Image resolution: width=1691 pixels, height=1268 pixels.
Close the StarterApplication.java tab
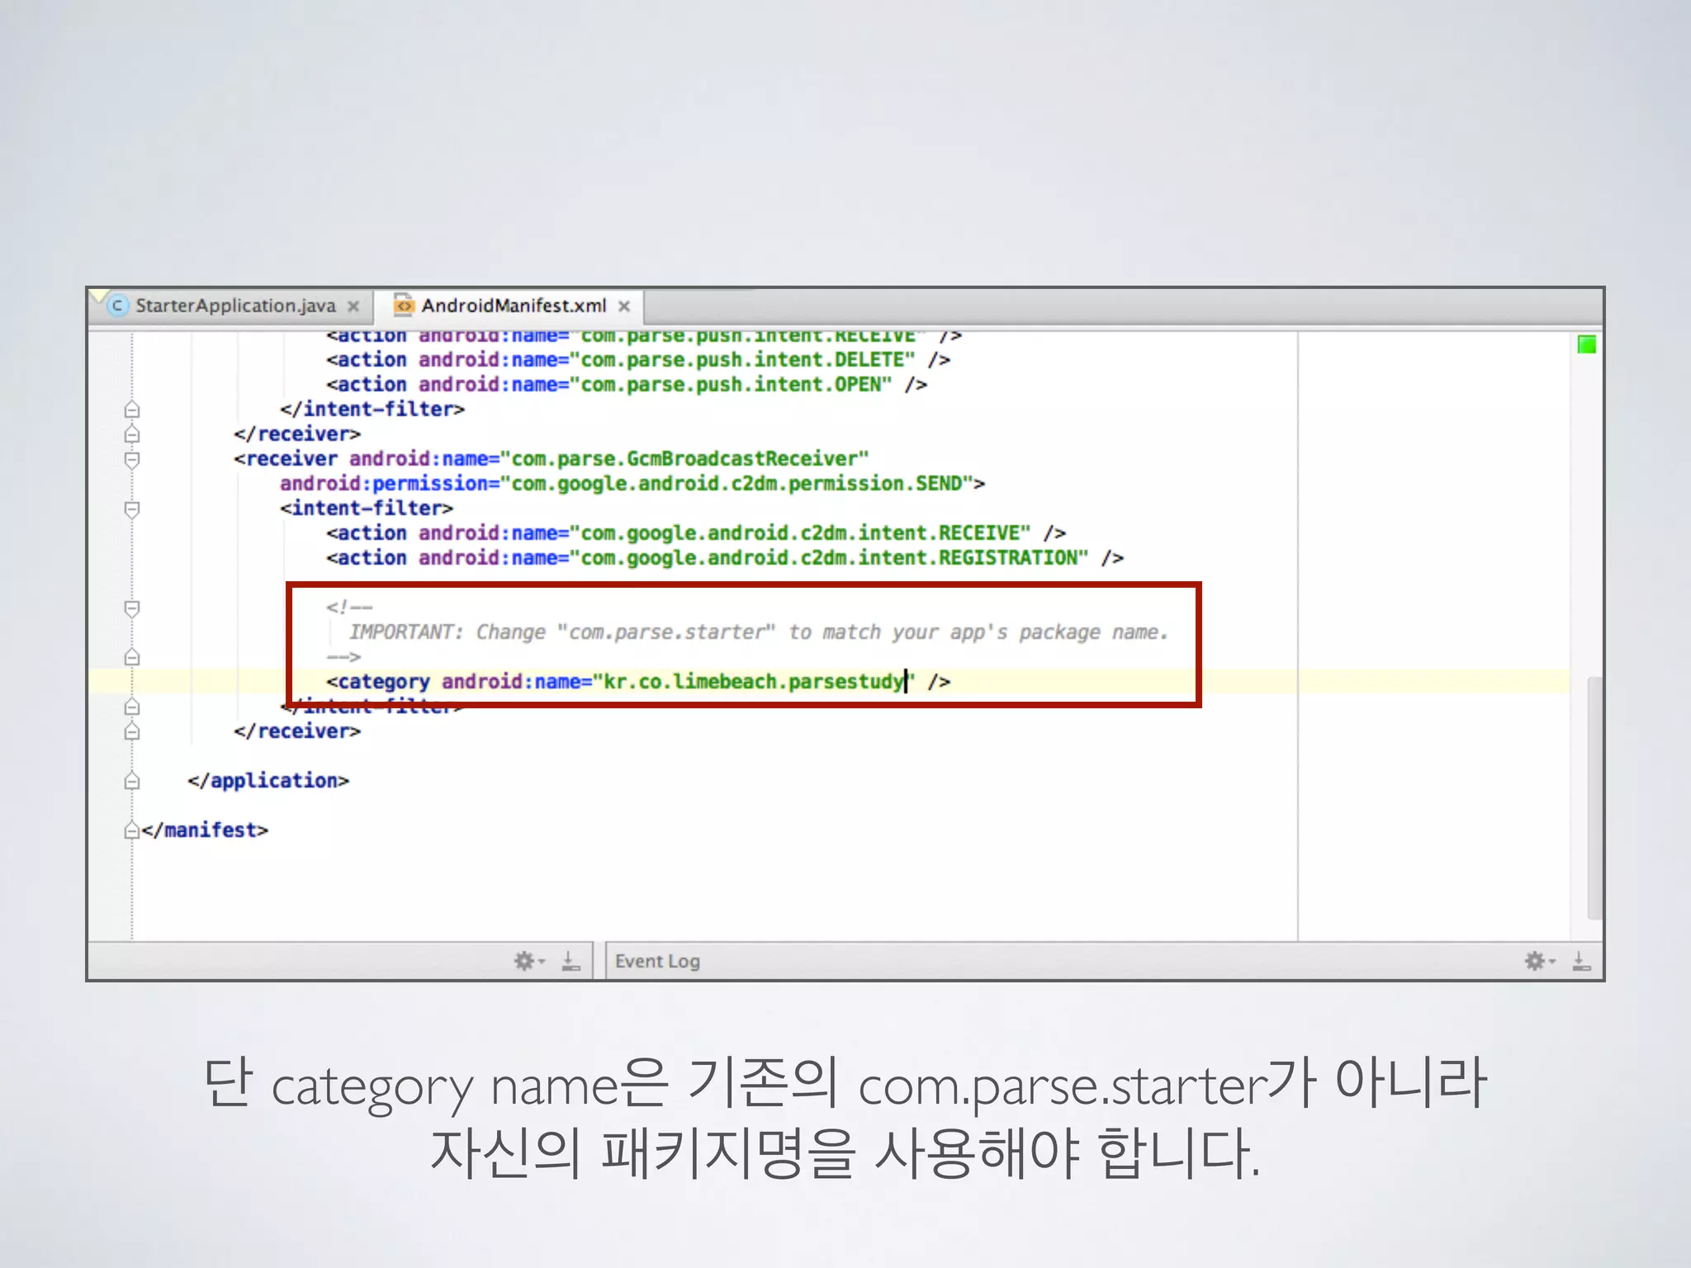pyautogui.click(x=353, y=306)
